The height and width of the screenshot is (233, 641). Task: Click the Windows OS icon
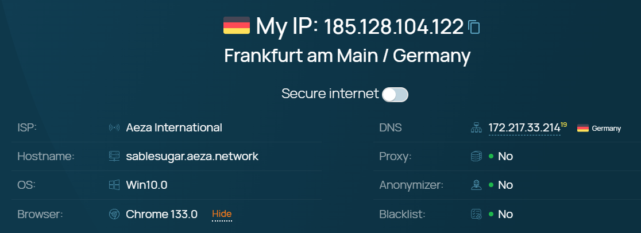(114, 185)
